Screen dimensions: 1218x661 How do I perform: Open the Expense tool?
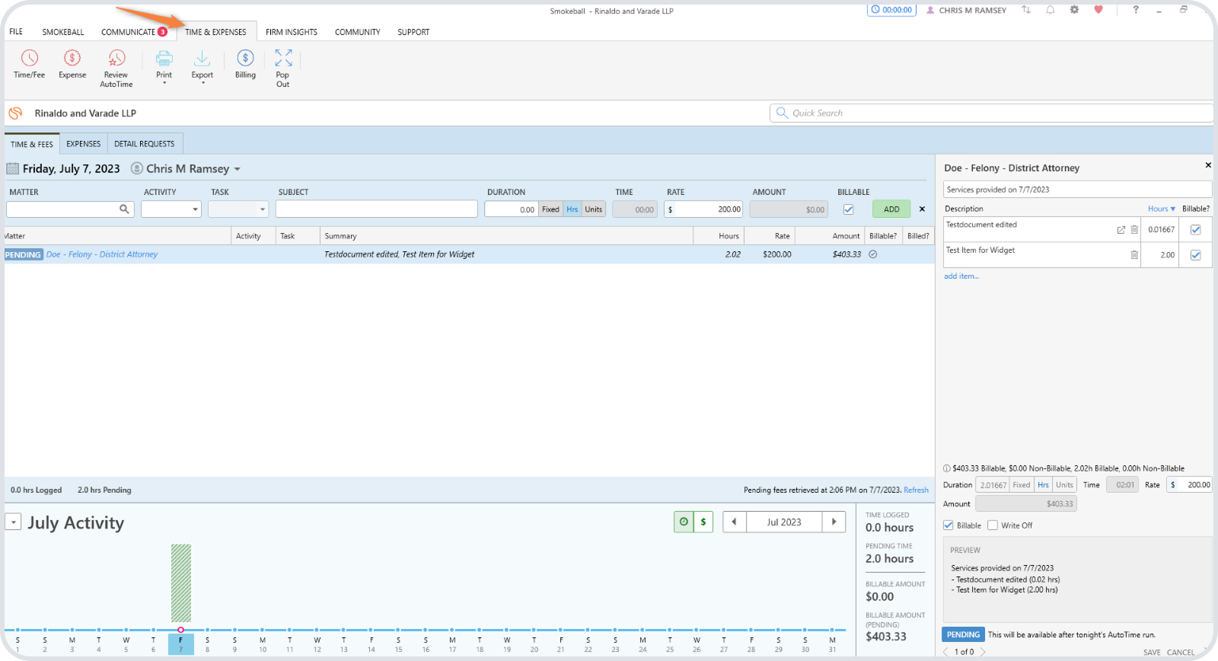[x=72, y=64]
